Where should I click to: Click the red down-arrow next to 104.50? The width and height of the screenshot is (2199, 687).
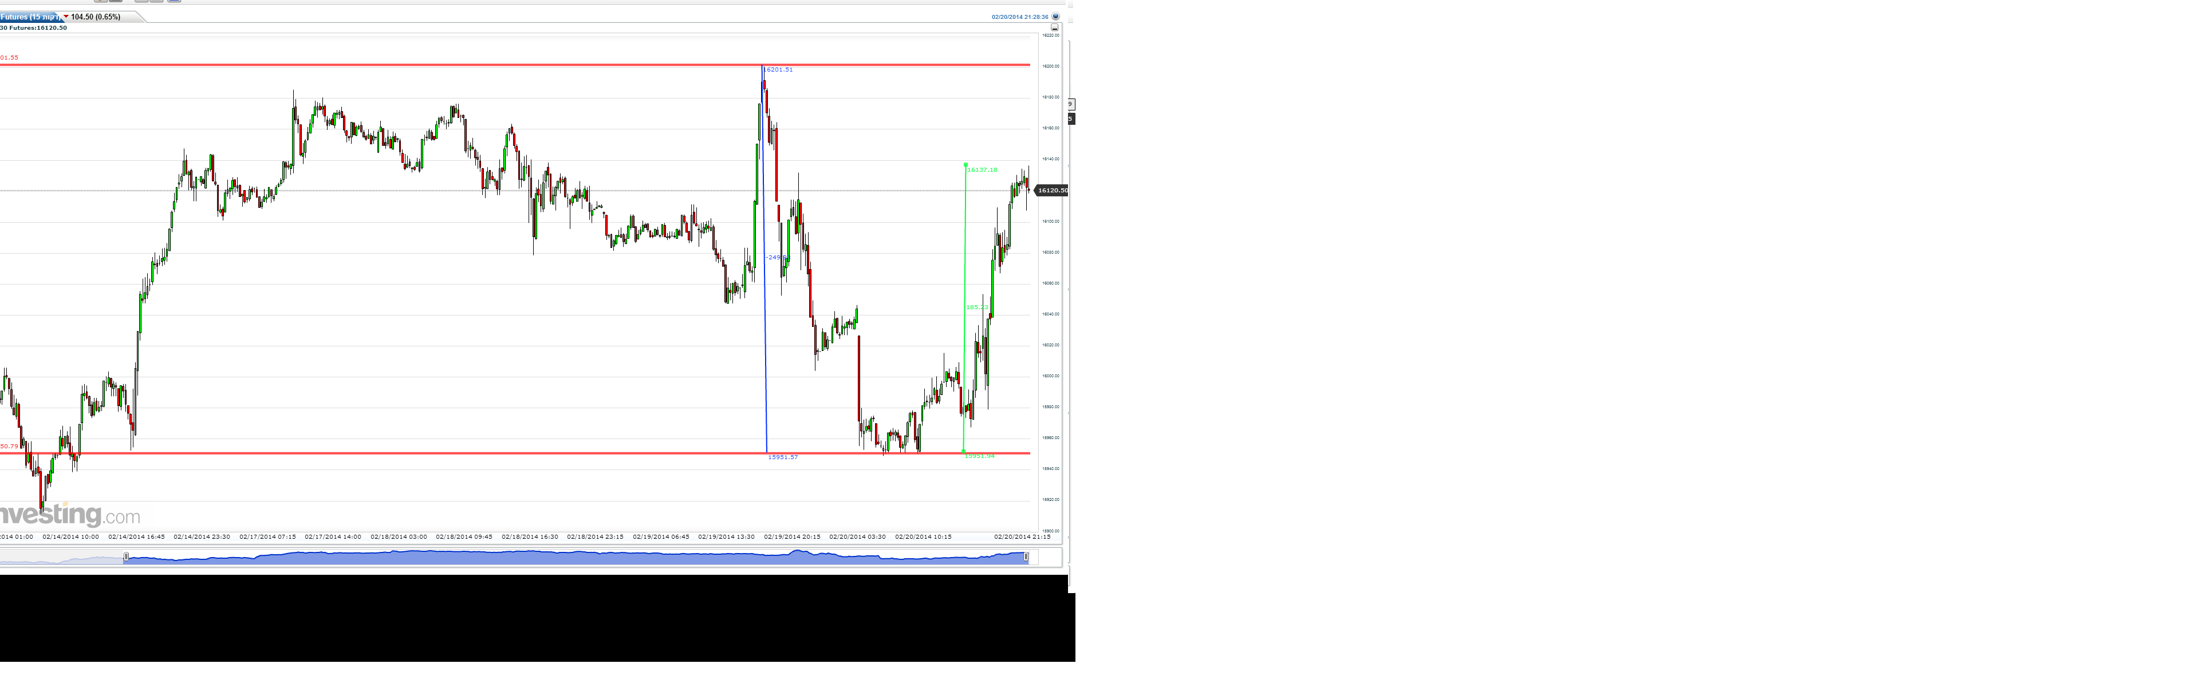(66, 16)
